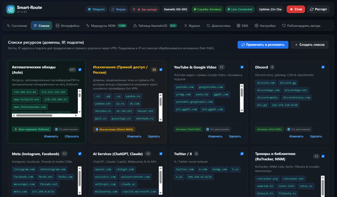
Task: Uncheck the Discord list checkbox
Action: click(x=323, y=67)
